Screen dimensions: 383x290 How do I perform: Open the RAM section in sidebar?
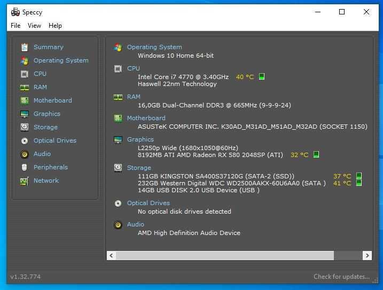pyautogui.click(x=40, y=87)
